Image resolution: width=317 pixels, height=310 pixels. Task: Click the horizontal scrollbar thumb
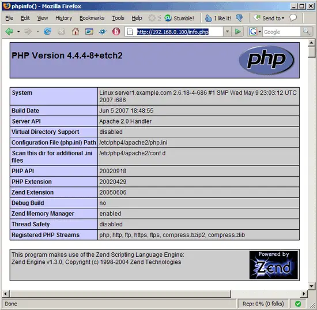(120, 294)
